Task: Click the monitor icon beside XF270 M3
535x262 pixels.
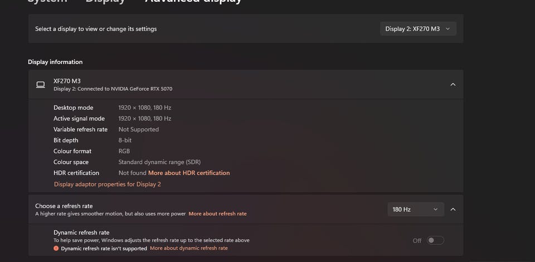Action: tap(40, 85)
